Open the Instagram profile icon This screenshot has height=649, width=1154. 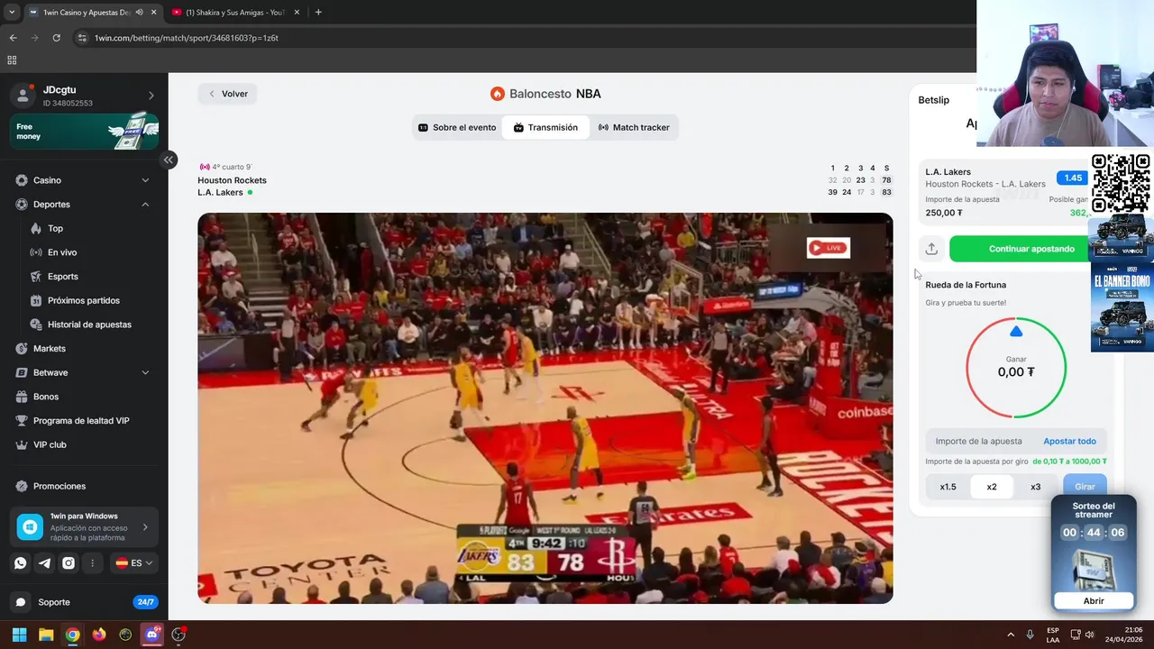[69, 562]
